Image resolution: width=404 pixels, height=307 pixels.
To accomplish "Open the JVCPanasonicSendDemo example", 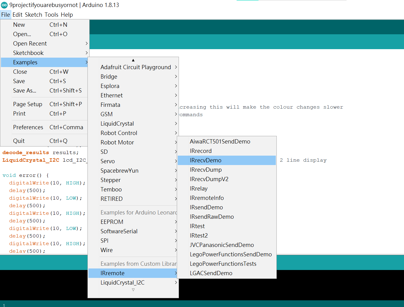I will coord(227,245).
